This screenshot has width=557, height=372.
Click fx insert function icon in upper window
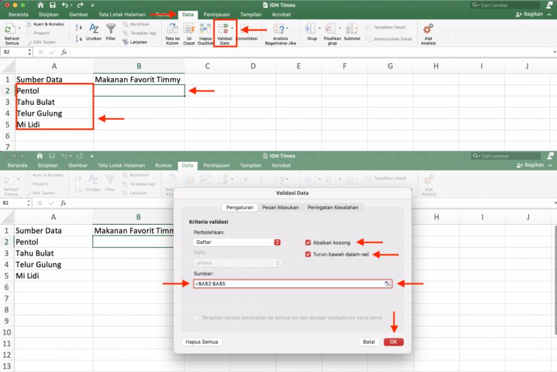click(x=64, y=52)
